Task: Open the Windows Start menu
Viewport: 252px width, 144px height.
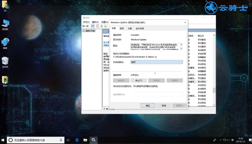Action: point(3,140)
